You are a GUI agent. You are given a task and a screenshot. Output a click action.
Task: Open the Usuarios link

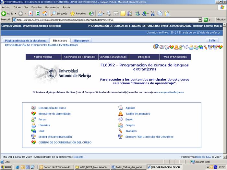pyautogui.click(x=44, y=125)
